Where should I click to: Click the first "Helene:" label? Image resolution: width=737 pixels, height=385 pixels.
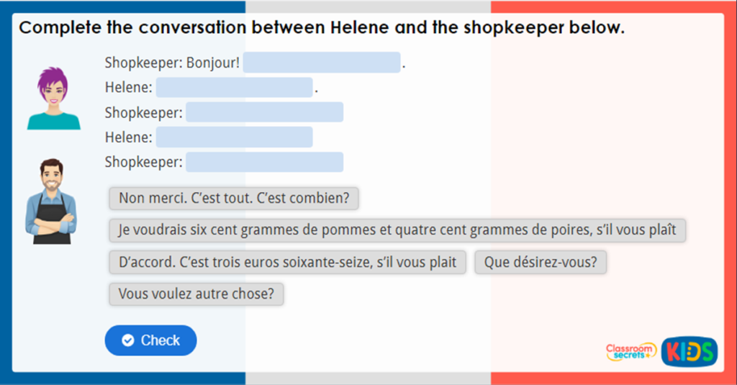(128, 88)
